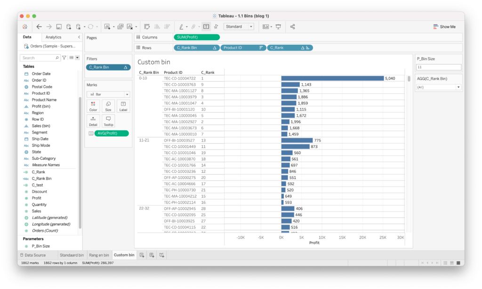Expand the AGG(C_Rank Bin) filter dropdown
The width and height of the screenshot is (482, 289).
438,87
